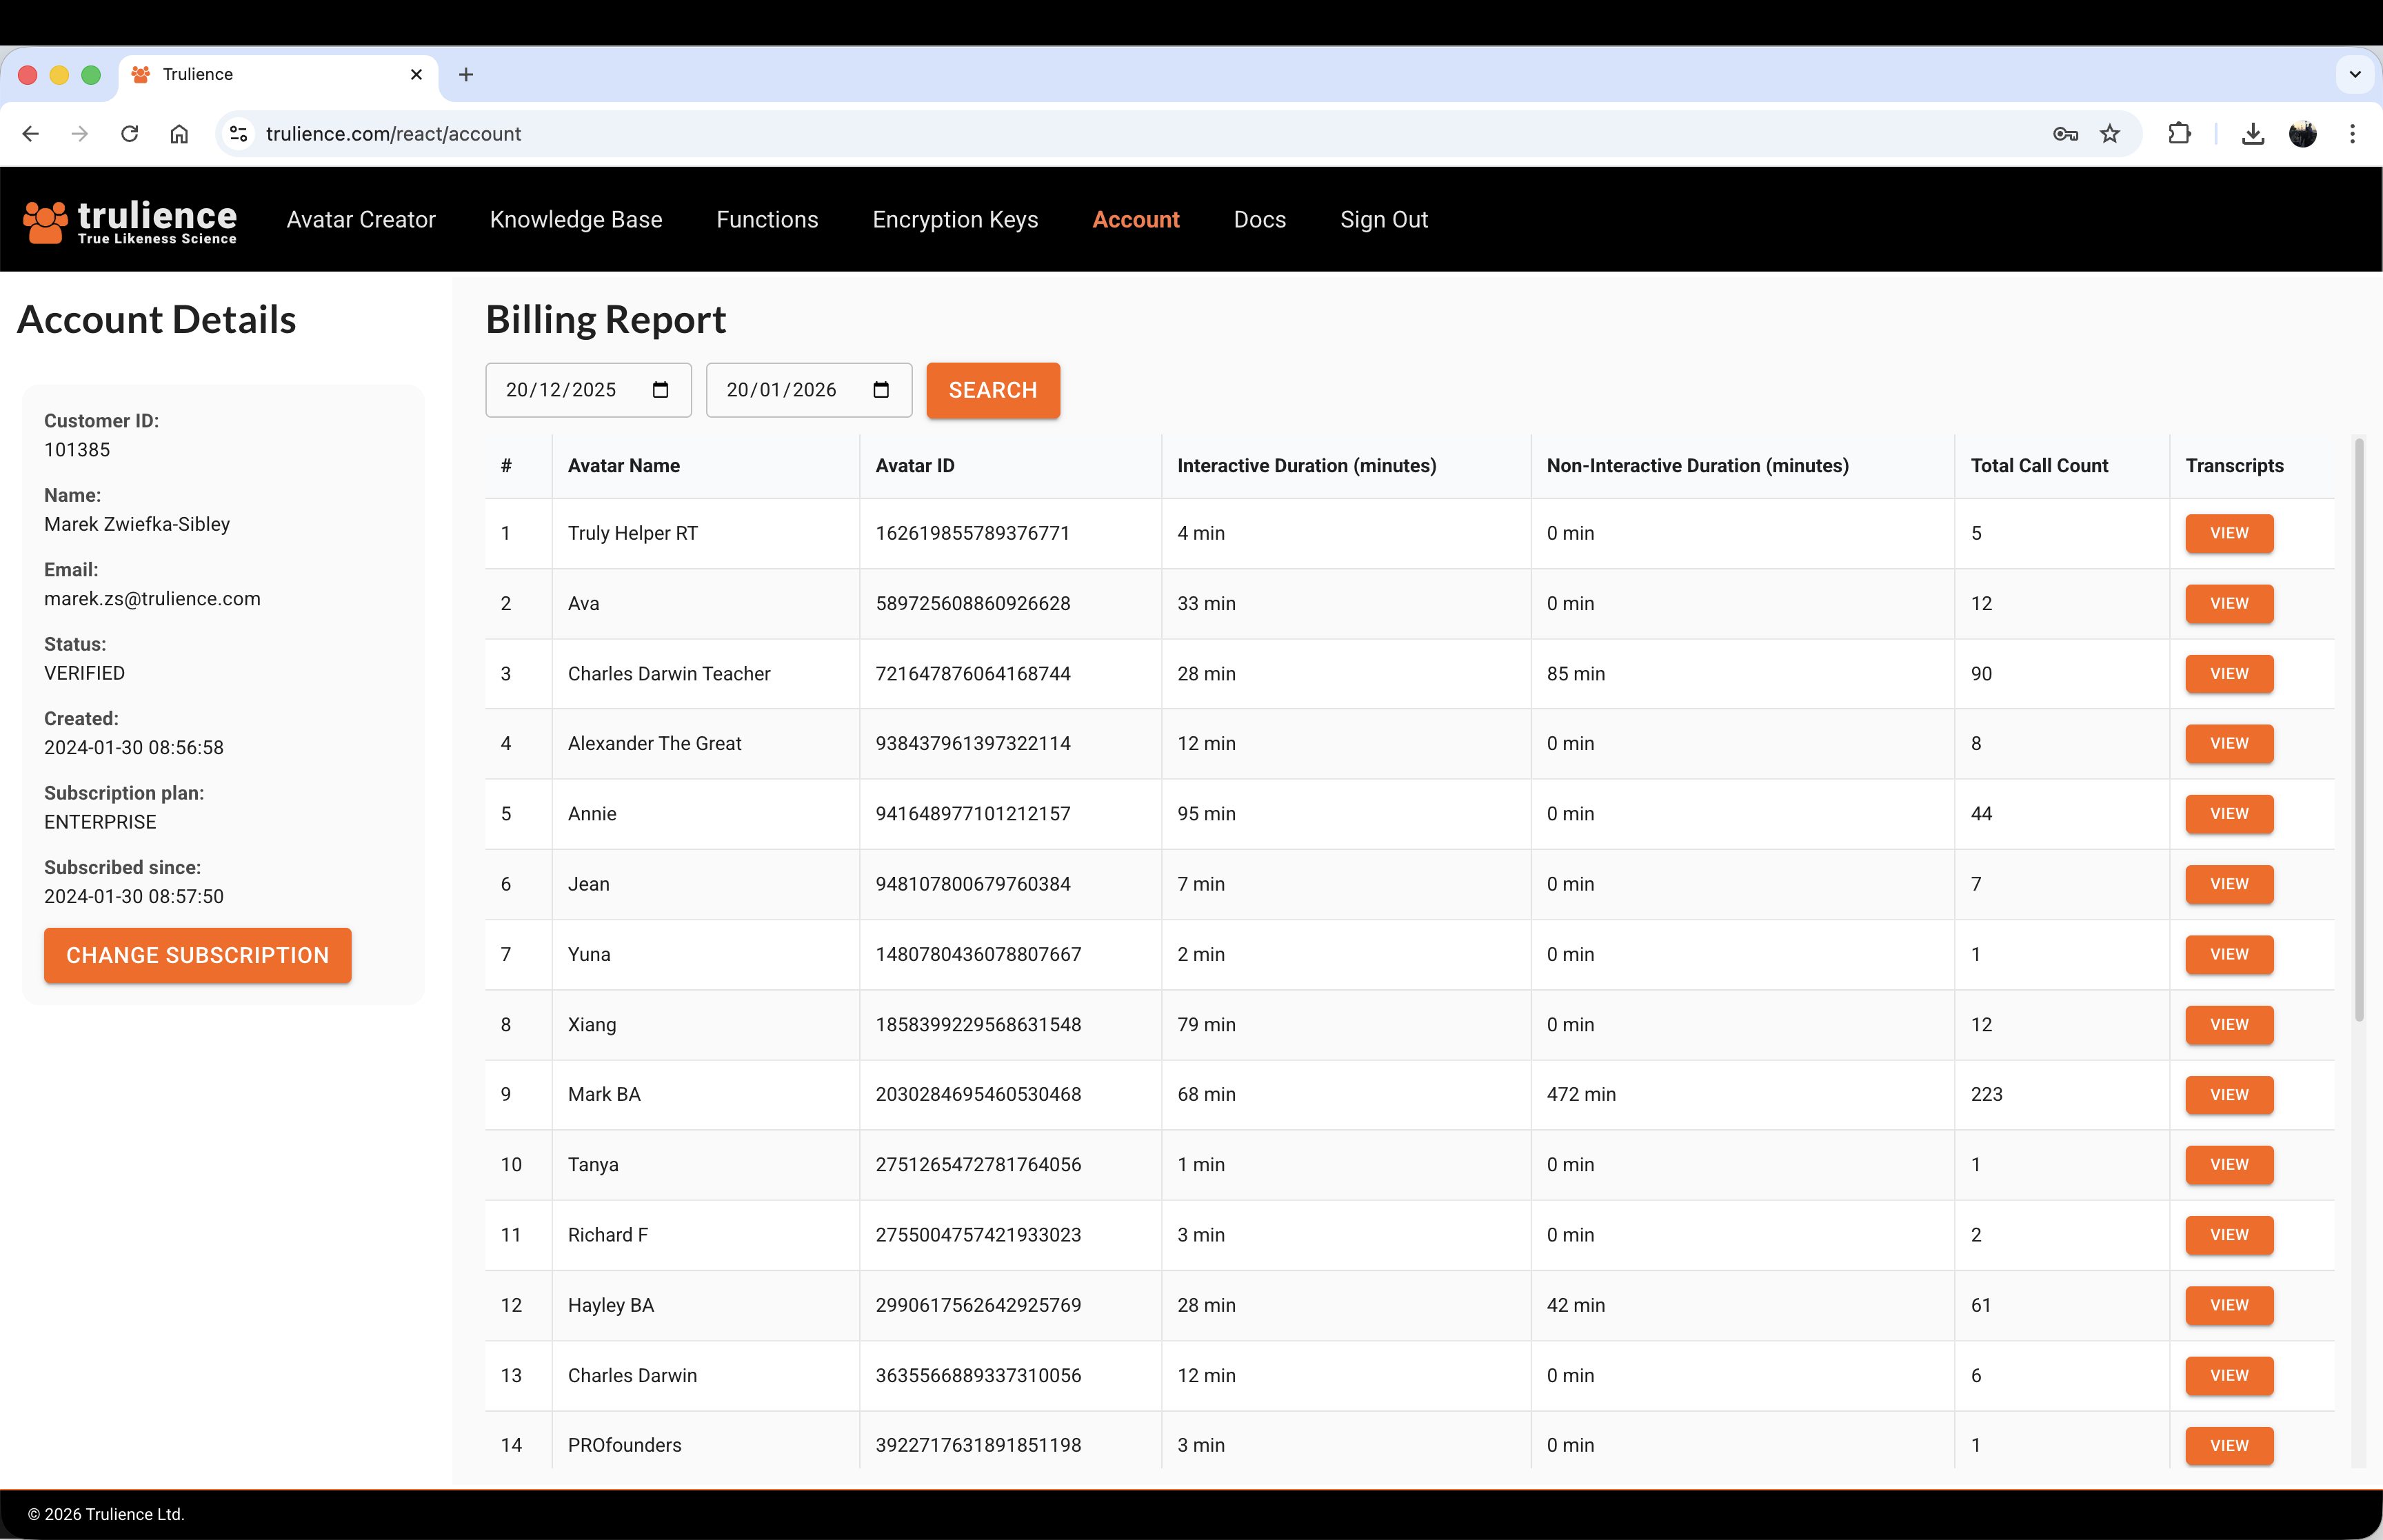Bookmark the page with the star icon

(2110, 133)
